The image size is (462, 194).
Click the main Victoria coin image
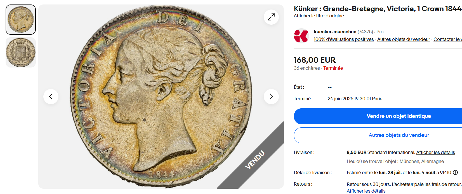pos(161,97)
